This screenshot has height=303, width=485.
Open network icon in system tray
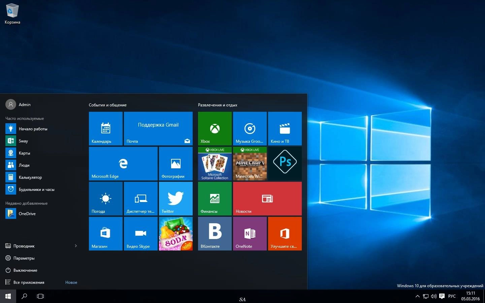click(426, 296)
